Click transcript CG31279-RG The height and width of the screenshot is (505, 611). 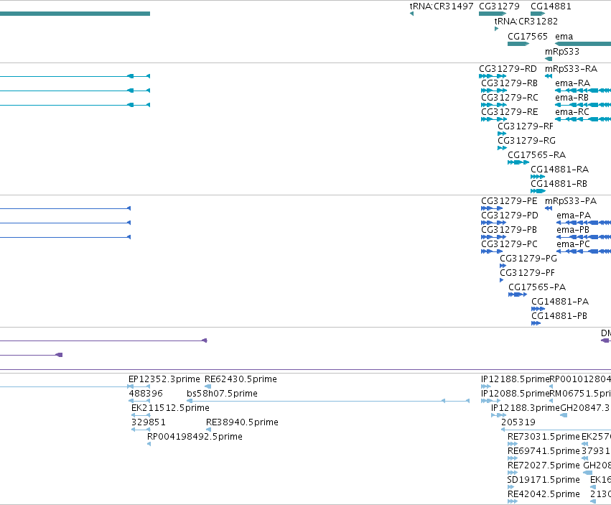526,141
